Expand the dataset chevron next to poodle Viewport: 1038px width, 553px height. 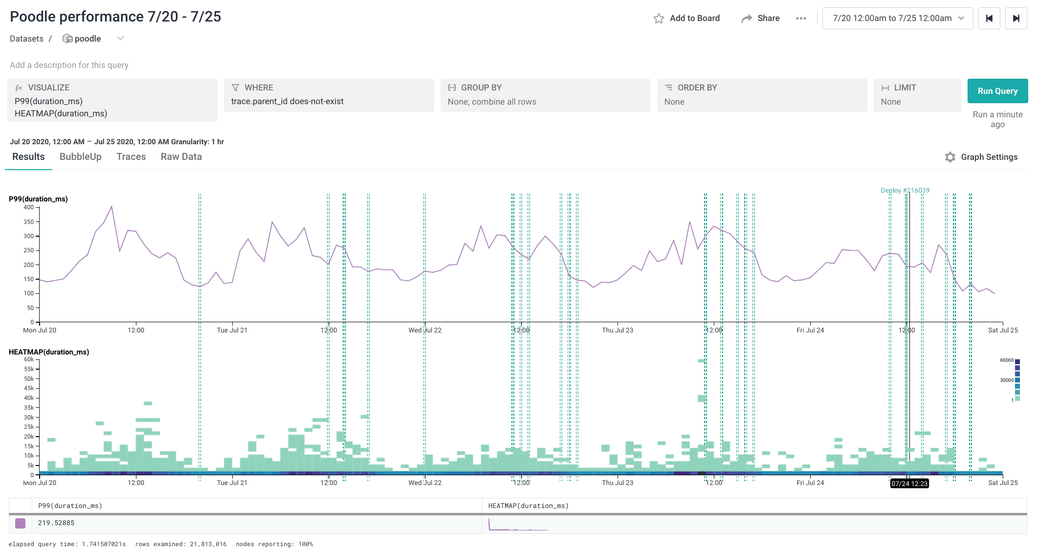[120, 38]
